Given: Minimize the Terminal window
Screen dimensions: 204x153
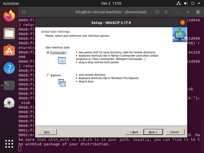Looking at the screenshot, I should click(x=178, y=12).
